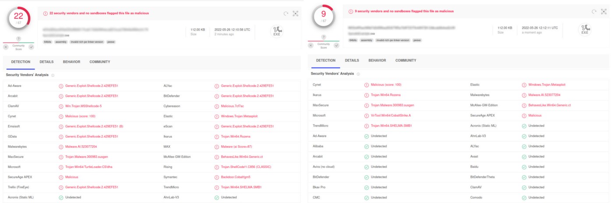This screenshot has height=203, width=613.
Task: Click the reanalyze icon in the right report
Action: [x=594, y=12]
